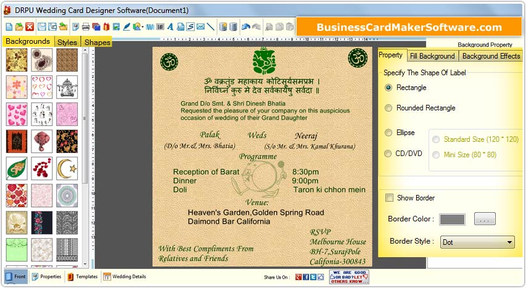Enable the Show Border checkbox
The width and height of the screenshot is (526, 288).
coord(389,198)
